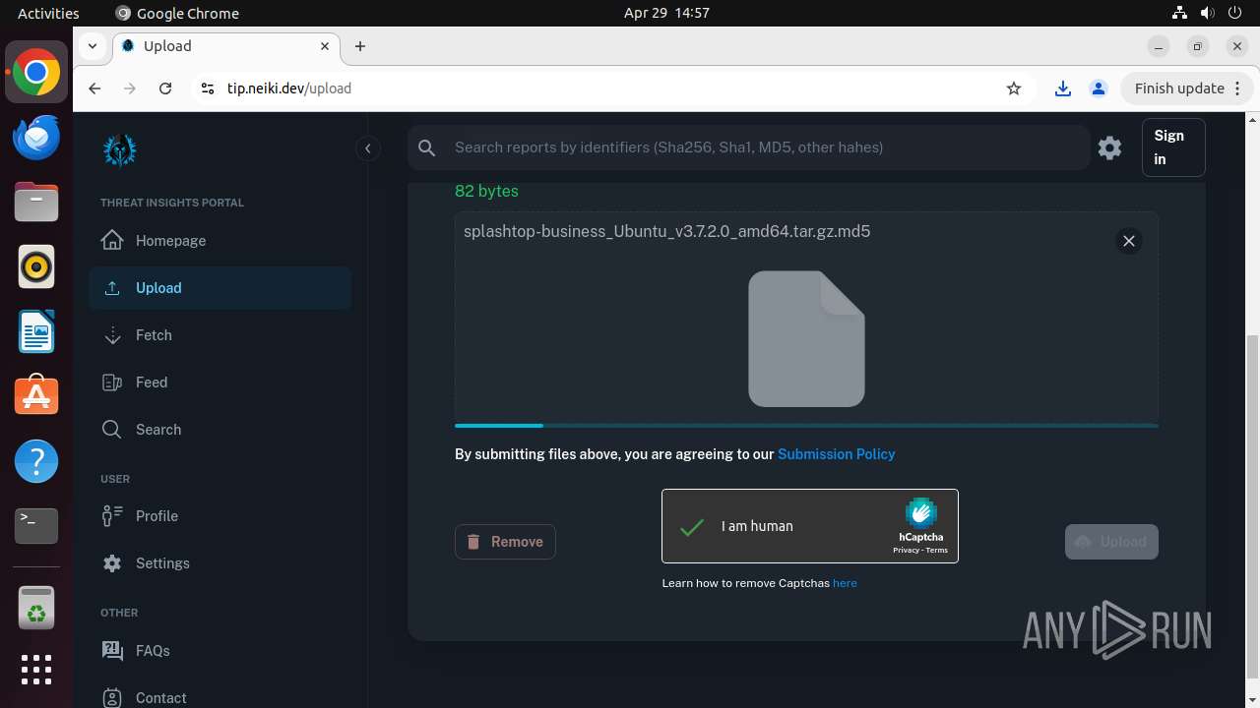Click the search magnifier icon
1260x708 pixels.
426,147
